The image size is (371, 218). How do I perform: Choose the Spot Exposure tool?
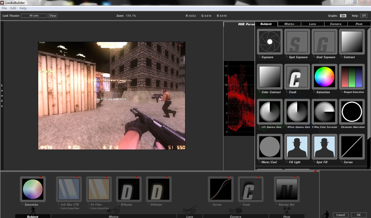pyautogui.click(x=297, y=42)
